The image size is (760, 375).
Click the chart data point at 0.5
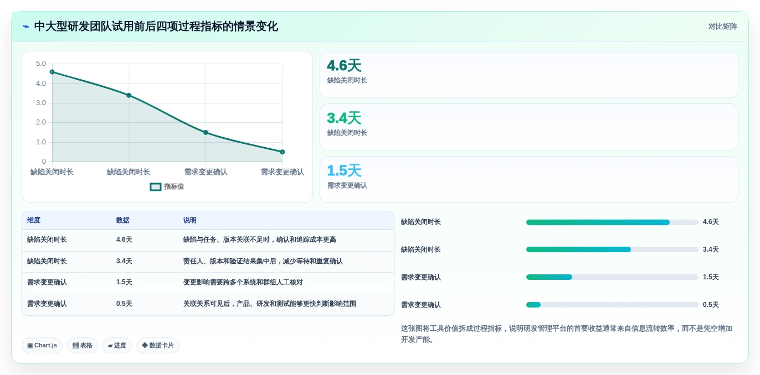pyautogui.click(x=283, y=152)
